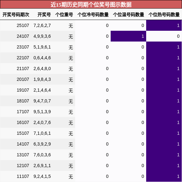
Task: Select winning numbers 5,1,9,6,1
Action: [42, 47]
